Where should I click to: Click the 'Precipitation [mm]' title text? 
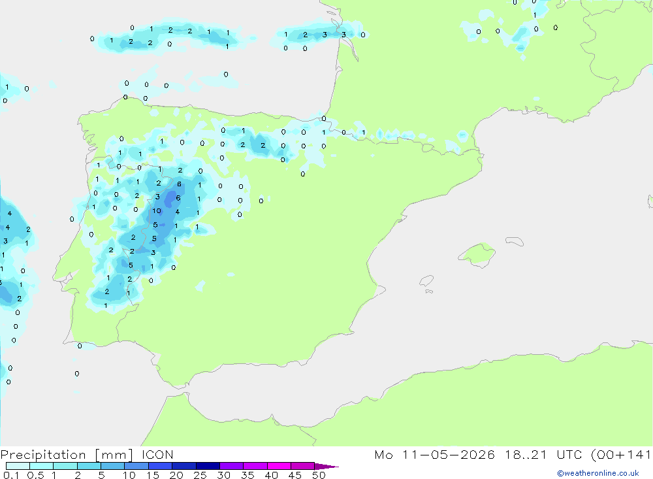(x=67, y=455)
